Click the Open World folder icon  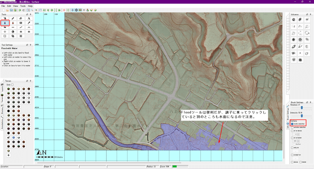[7, 10]
